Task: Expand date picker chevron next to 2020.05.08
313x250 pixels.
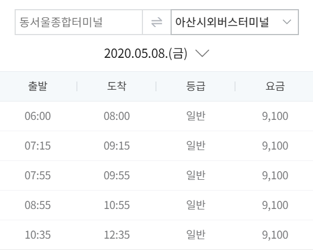Action: (x=202, y=53)
